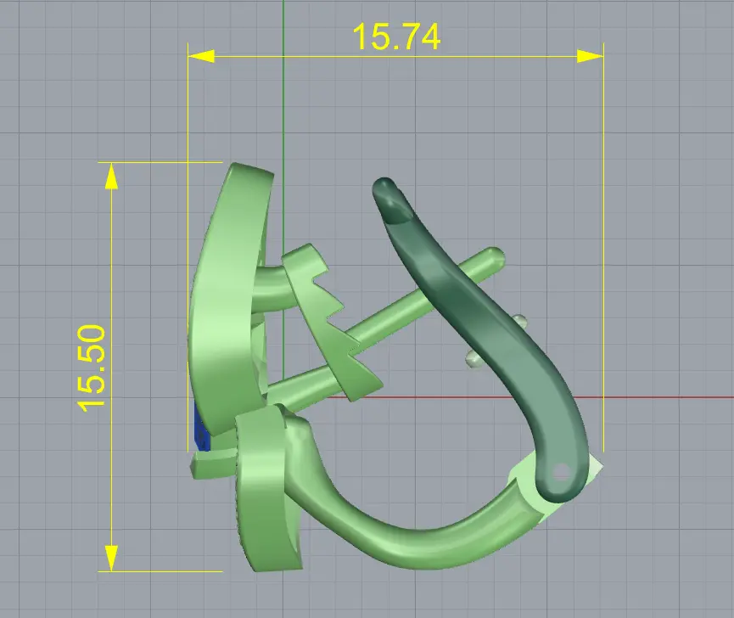
Task: Select the left arrowhead of horizontal dimension
Action: click(x=201, y=57)
